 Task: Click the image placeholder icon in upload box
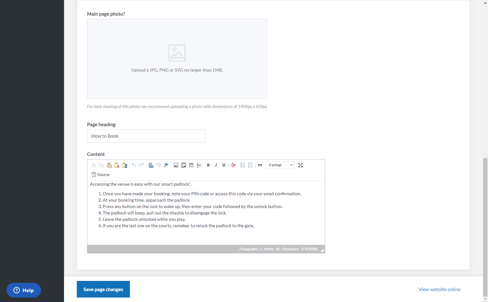[177, 53]
